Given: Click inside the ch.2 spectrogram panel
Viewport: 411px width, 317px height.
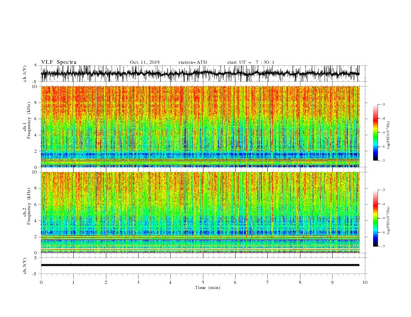Looking at the screenshot, I should 200,212.
